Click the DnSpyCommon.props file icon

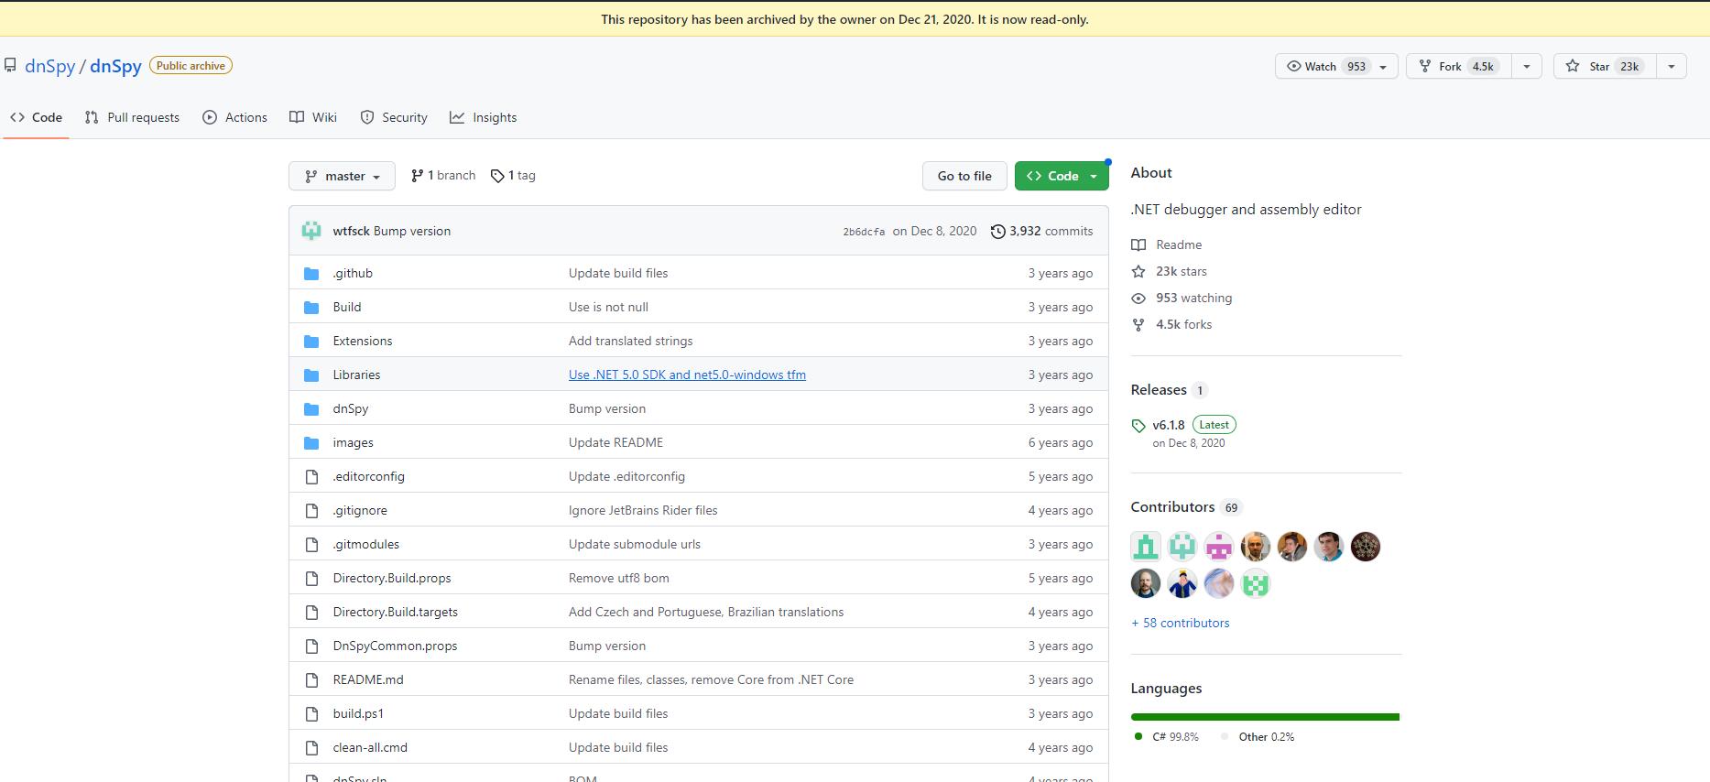coord(311,646)
